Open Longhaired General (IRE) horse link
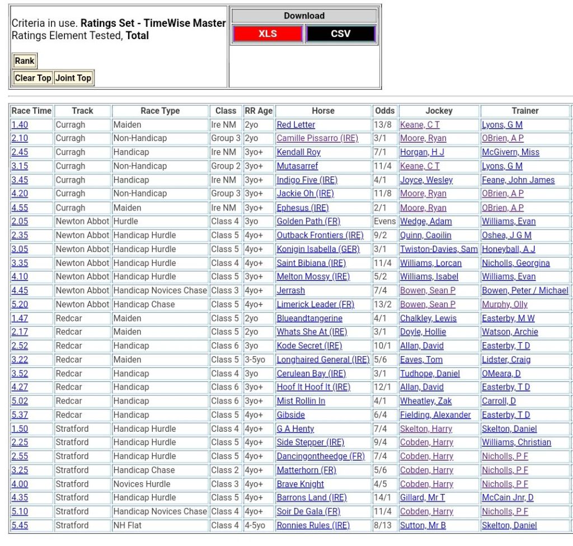 pyautogui.click(x=323, y=360)
